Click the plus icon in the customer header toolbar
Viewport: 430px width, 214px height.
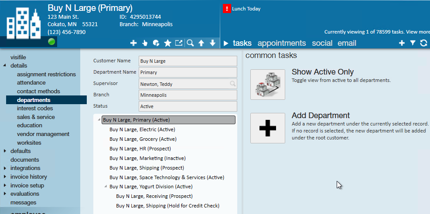coord(133,43)
